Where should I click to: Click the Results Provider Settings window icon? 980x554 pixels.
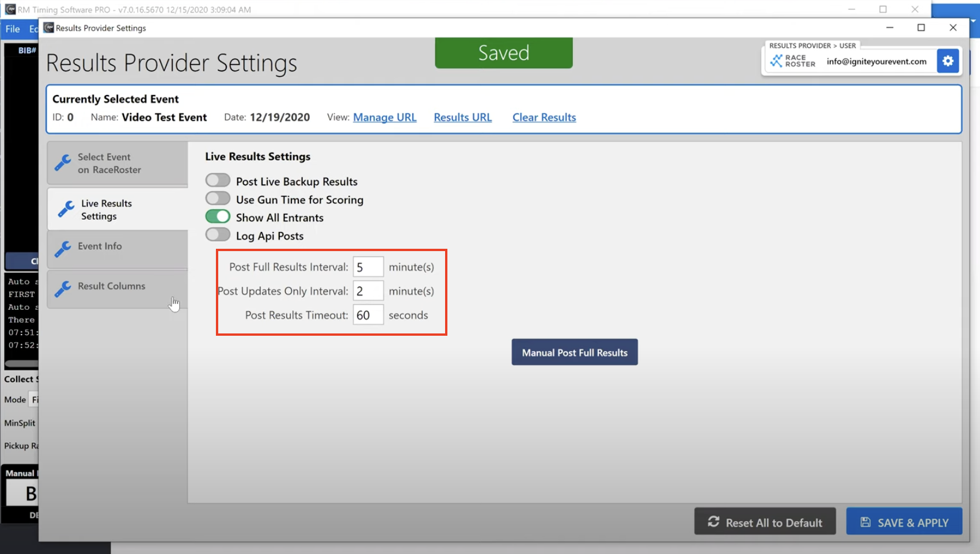tap(49, 28)
